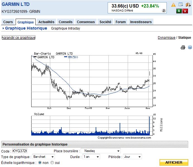Viewport: 193px width, 167px height.
Task: Click the add-to-portfolio icon with plus
Action: point(188,5)
